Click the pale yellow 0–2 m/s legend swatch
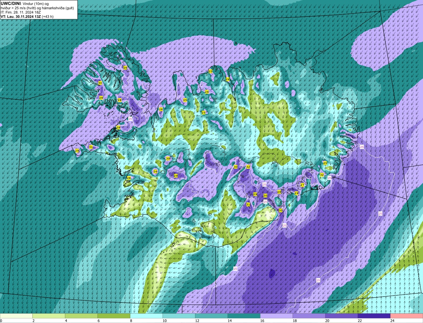The image size is (423, 323). tap(17, 316)
